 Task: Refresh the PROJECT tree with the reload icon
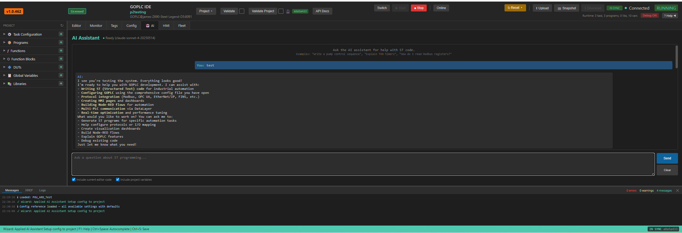point(62,26)
